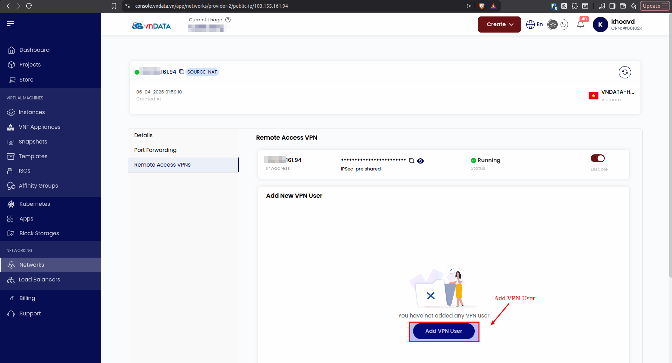Open browser extensions puzzle icon
The image size is (672, 363).
coord(575,6)
